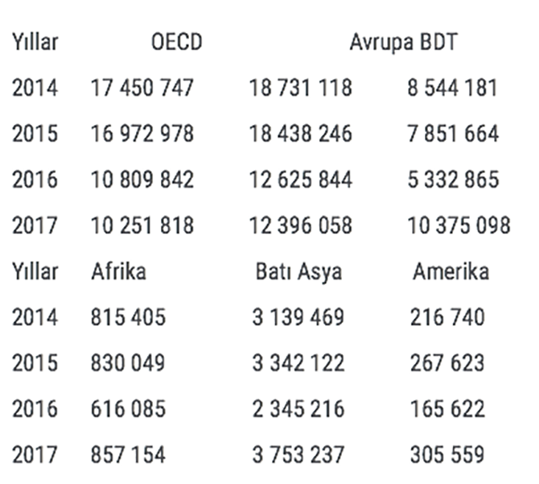Click the Amerika value 165 622
The height and width of the screenshot is (484, 539).
click(447, 409)
